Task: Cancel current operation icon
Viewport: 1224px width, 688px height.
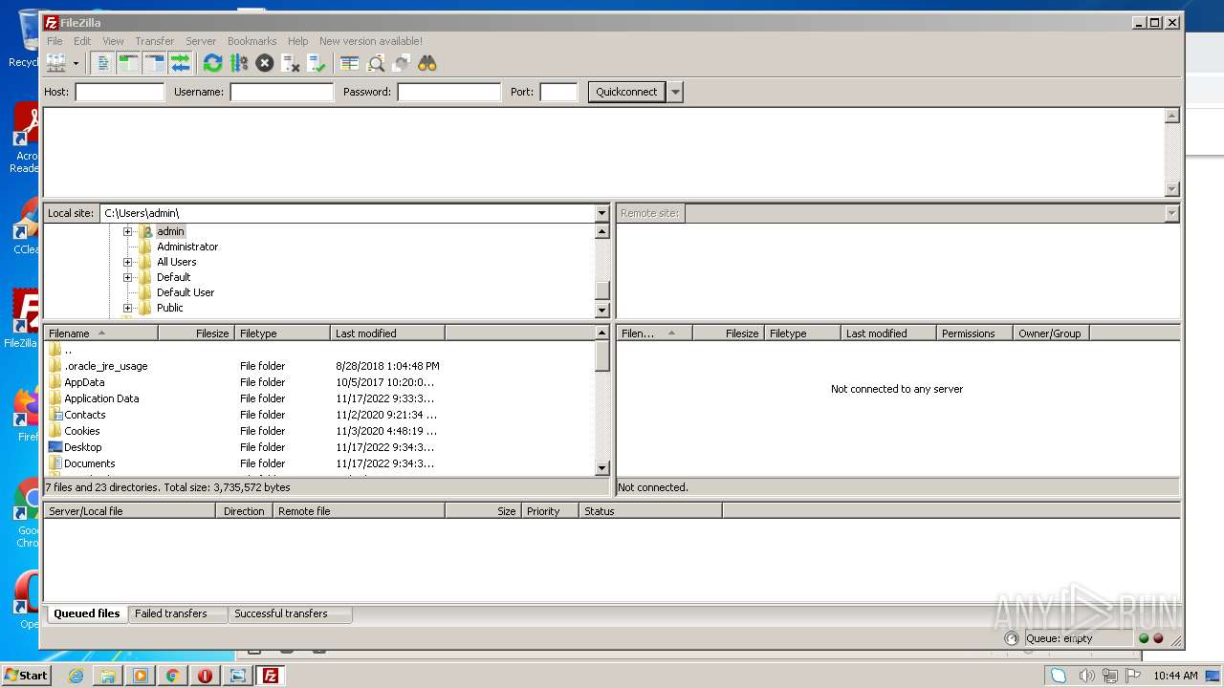Action: [265, 63]
